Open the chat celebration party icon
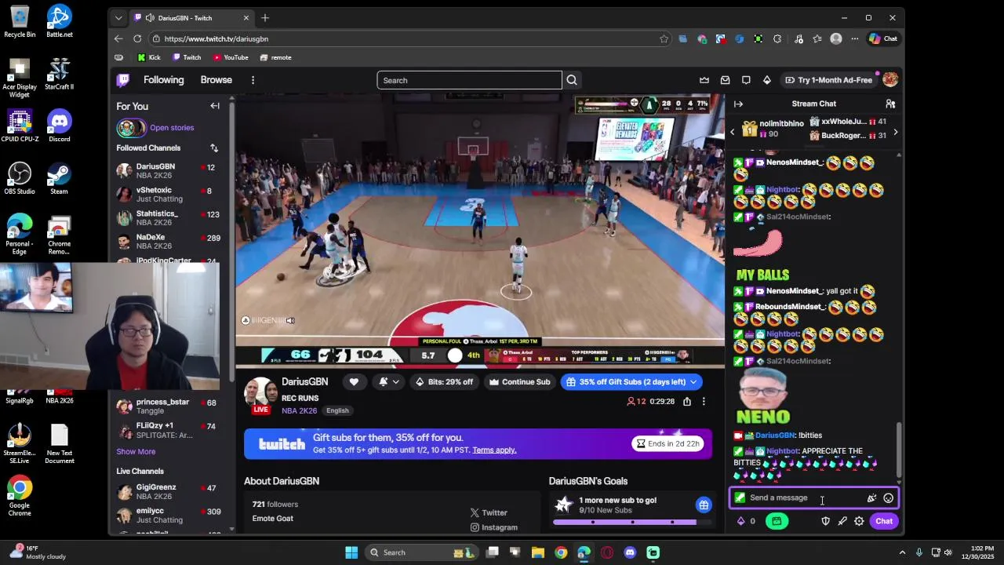Screen dimensions: 1004x565 (x=871, y=498)
